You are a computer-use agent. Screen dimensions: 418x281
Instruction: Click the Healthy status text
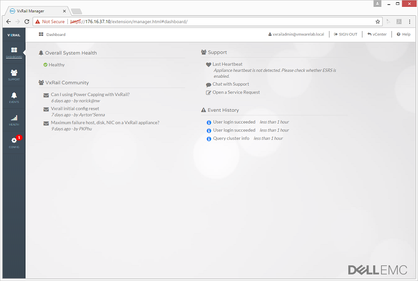click(x=57, y=65)
